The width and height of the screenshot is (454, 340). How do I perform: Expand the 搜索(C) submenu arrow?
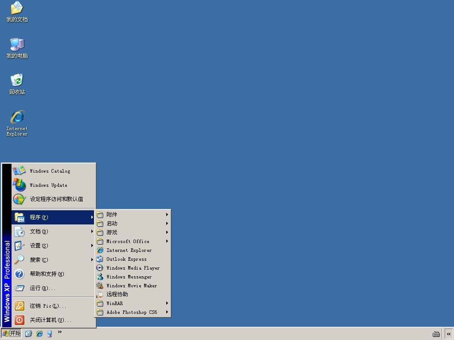click(x=92, y=259)
